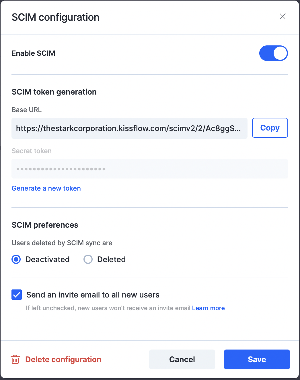Click the Delete configuration text
Viewport: 300px width, 380px height.
pos(63,360)
